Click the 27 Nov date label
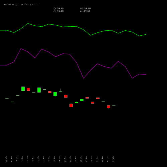This screenshot has height=167, width=167. pyautogui.click(x=86, y=159)
